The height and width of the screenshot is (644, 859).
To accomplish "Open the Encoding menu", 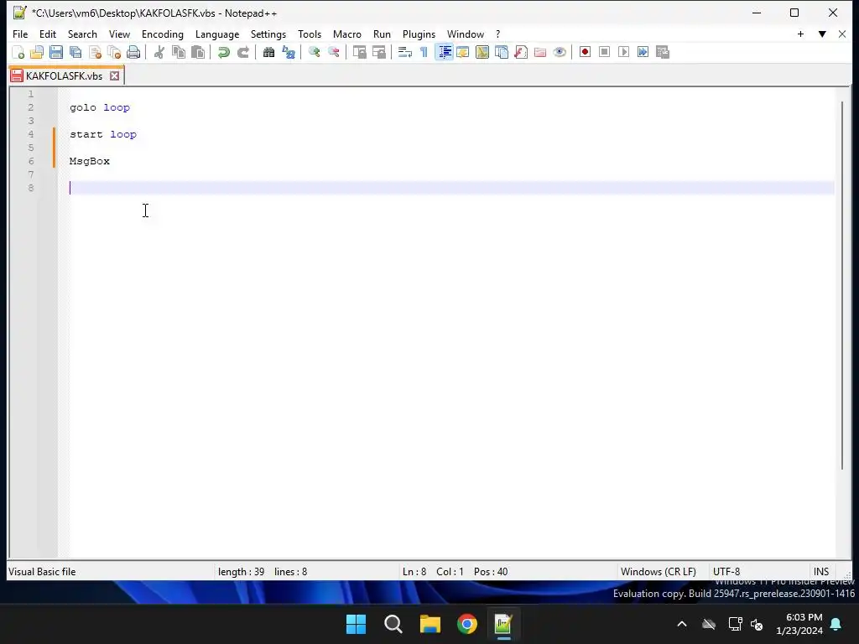I will pyautogui.click(x=163, y=34).
